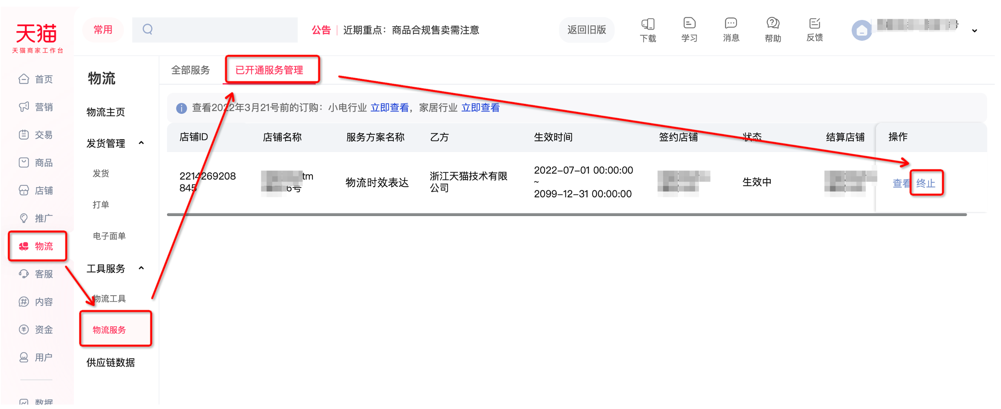Open 客服 in the sidebar
Image resolution: width=1001 pixels, height=409 pixels.
click(x=36, y=274)
